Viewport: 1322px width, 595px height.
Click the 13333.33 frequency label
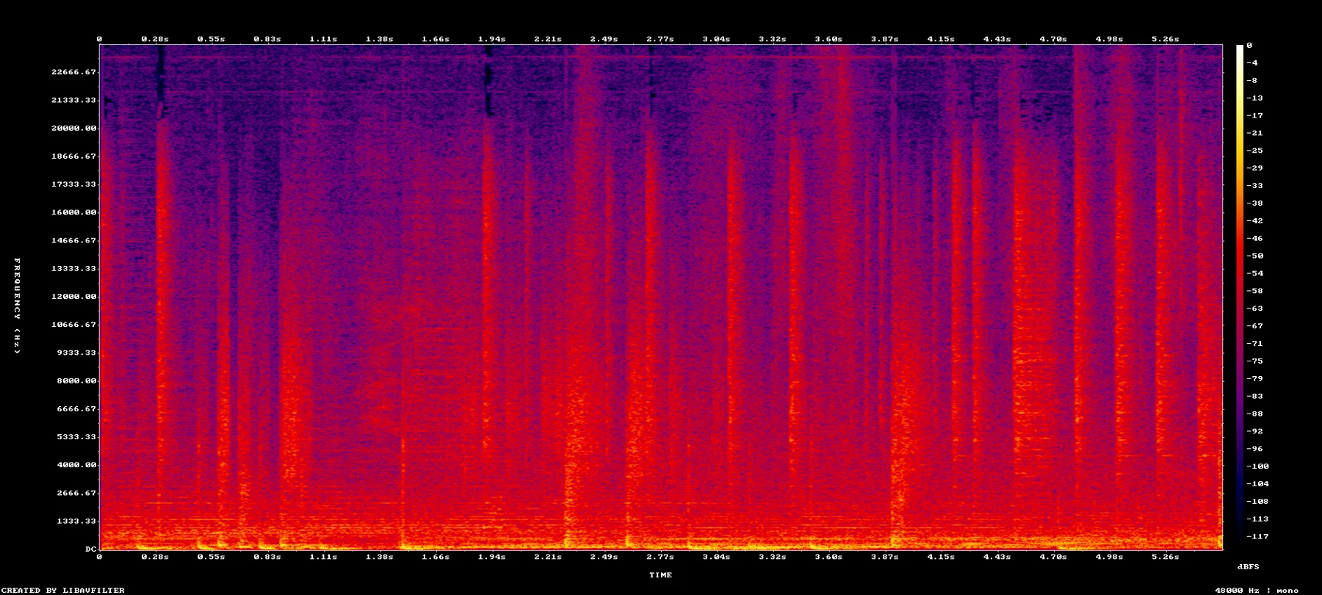tap(73, 269)
